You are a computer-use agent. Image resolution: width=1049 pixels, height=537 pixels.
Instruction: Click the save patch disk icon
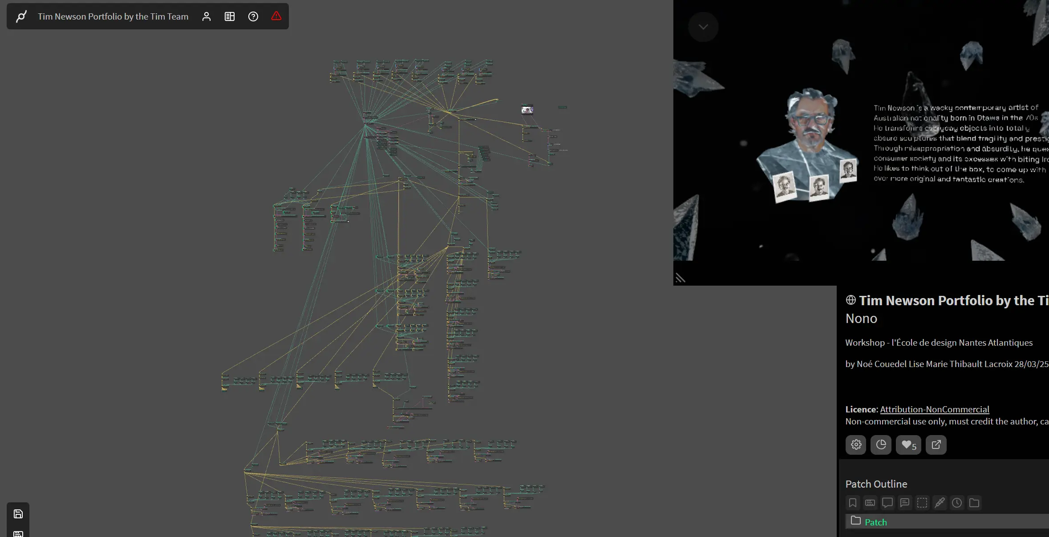pos(18,514)
